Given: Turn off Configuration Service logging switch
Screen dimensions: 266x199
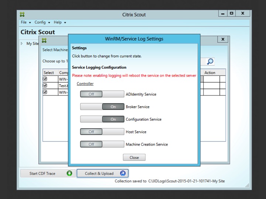Looking at the screenshot, I should 102,119.
